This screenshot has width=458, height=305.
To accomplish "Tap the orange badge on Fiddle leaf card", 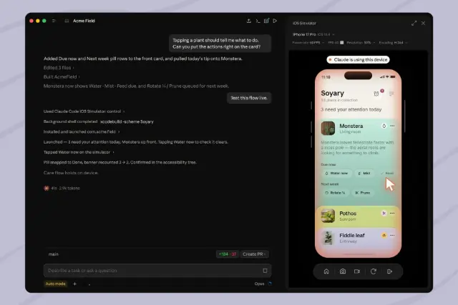I will [x=384, y=235].
